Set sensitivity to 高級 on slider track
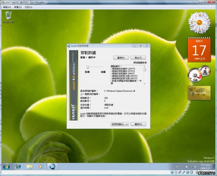The width and height of the screenshot is (217, 176). (103, 67)
